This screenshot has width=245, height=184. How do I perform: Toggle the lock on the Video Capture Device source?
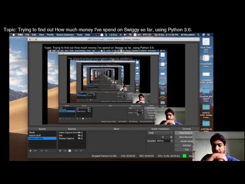82,132
